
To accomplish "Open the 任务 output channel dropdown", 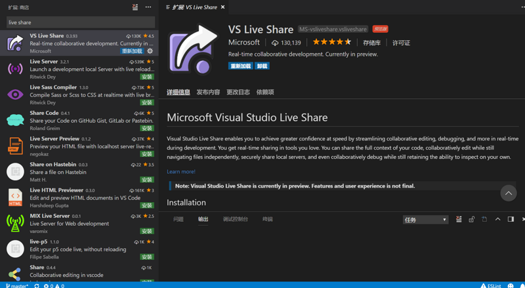I will click(x=425, y=220).
